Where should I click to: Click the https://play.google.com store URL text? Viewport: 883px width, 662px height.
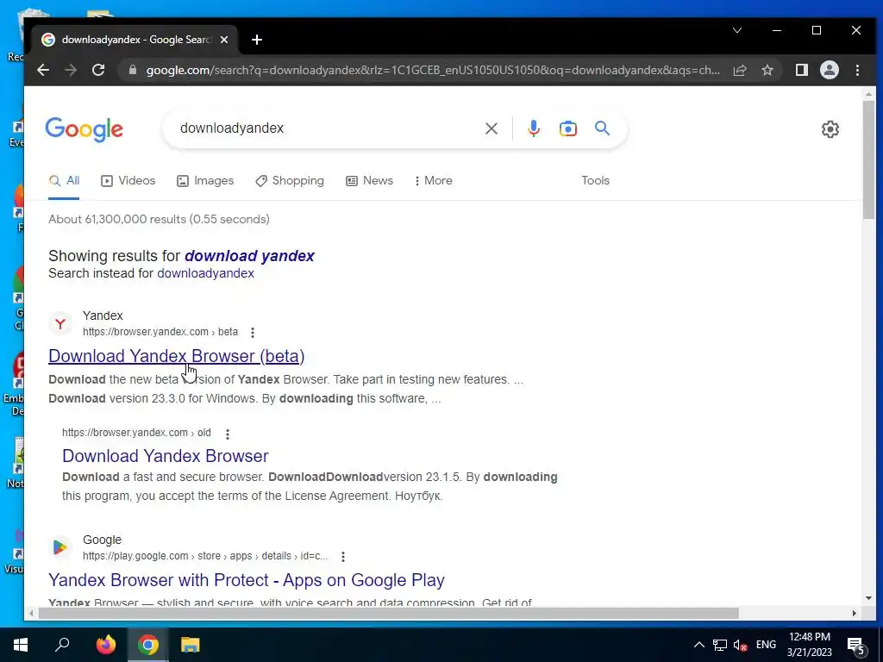205,556
